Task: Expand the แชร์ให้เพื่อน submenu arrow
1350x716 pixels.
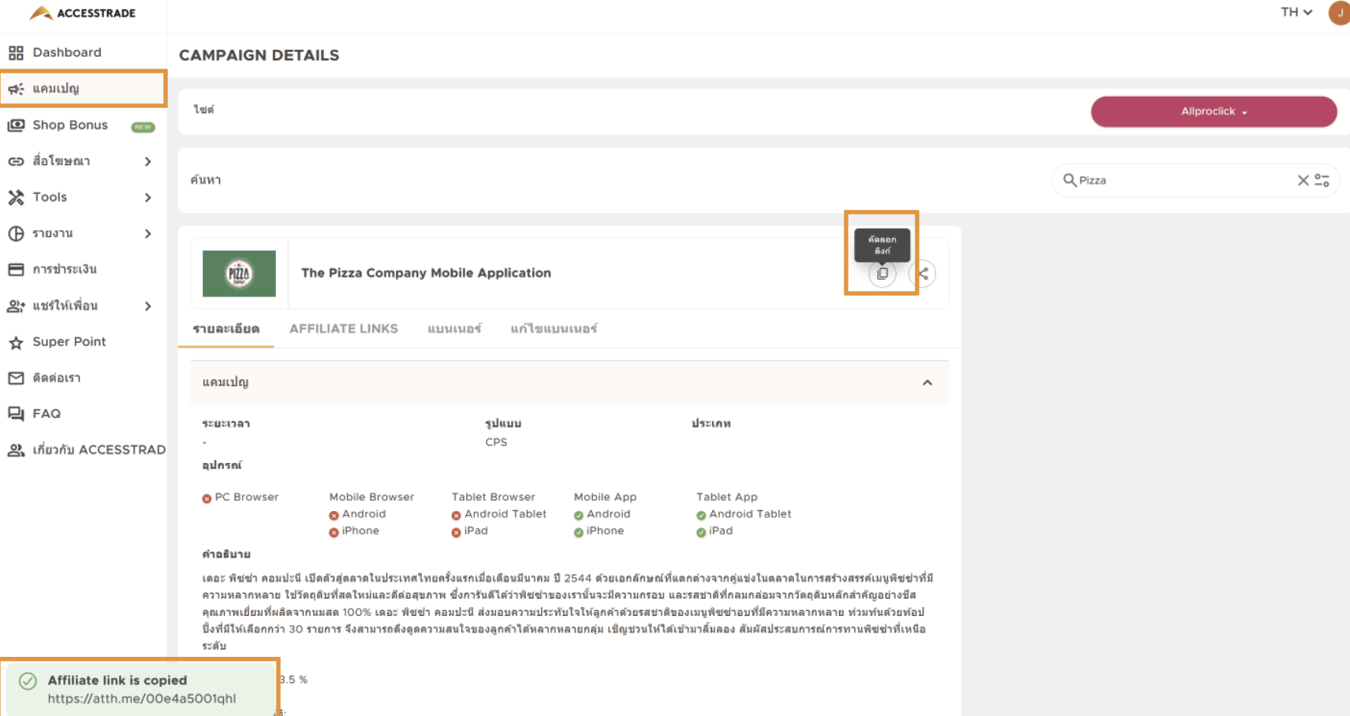Action: [x=148, y=306]
